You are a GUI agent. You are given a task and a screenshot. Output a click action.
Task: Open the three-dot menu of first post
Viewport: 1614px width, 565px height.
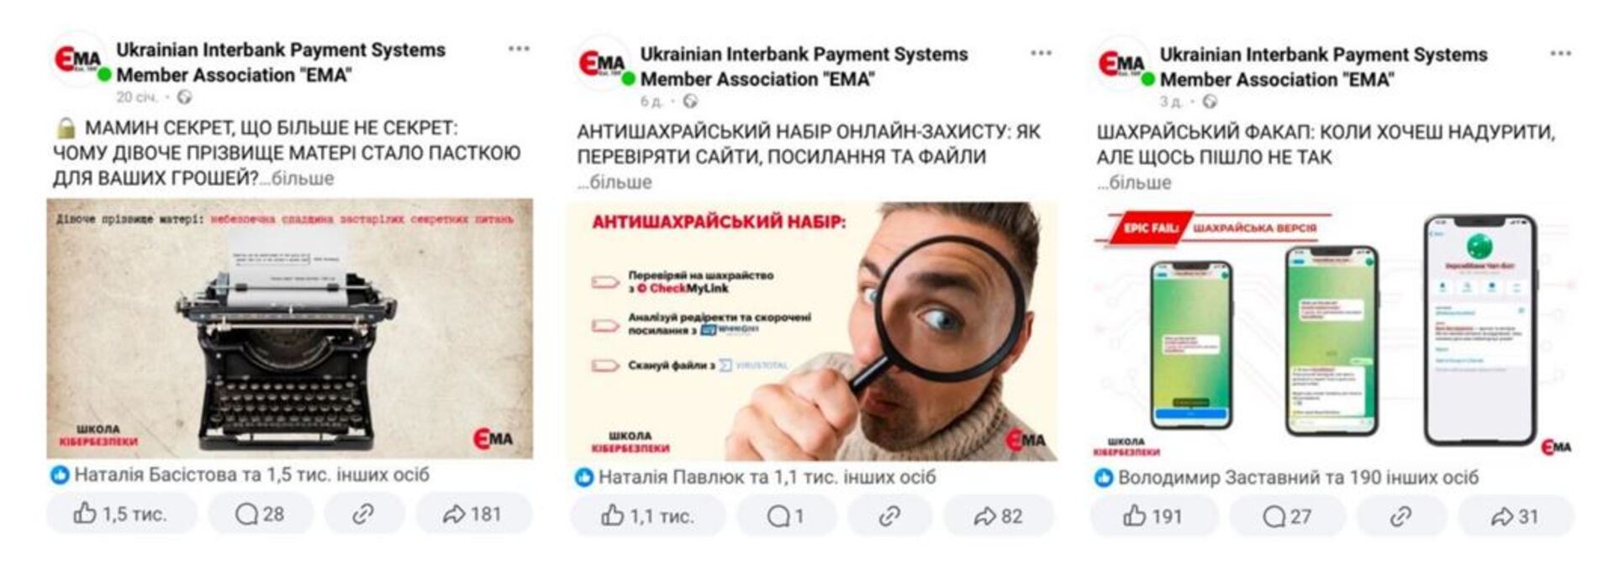(x=519, y=49)
